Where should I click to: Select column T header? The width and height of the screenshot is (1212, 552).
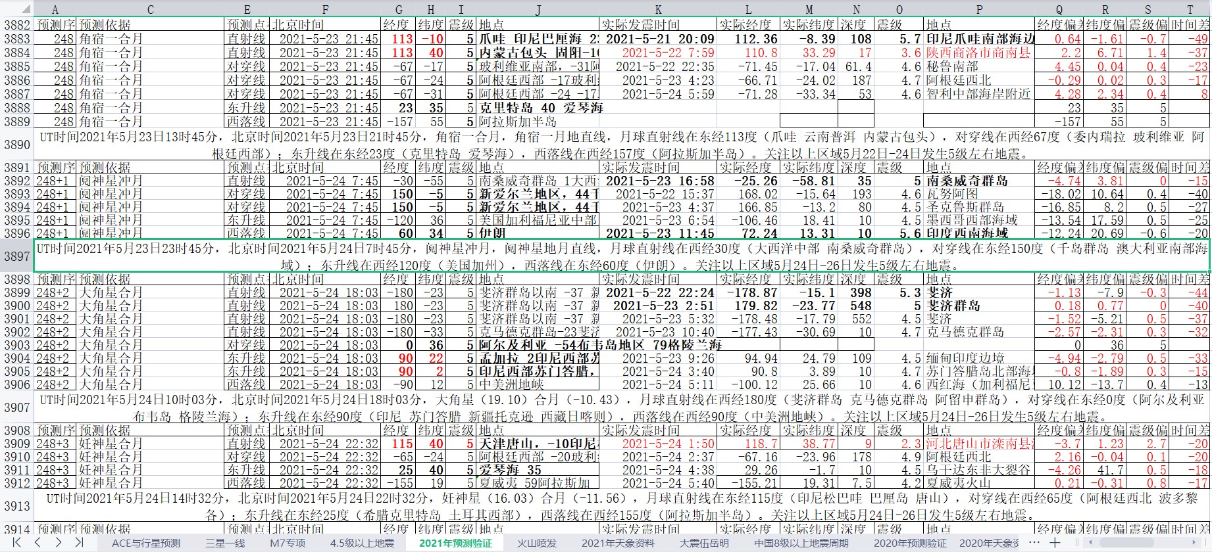(1190, 9)
